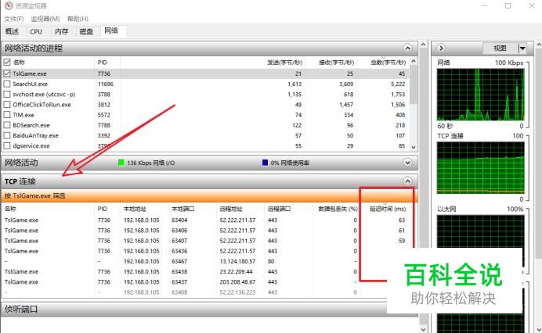Image resolution: width=542 pixels, height=333 pixels.
Task: Sort TCP connections by 远程端口 header
Action: (280, 209)
